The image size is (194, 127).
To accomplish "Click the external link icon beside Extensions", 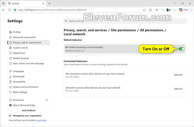I will coord(47,100).
